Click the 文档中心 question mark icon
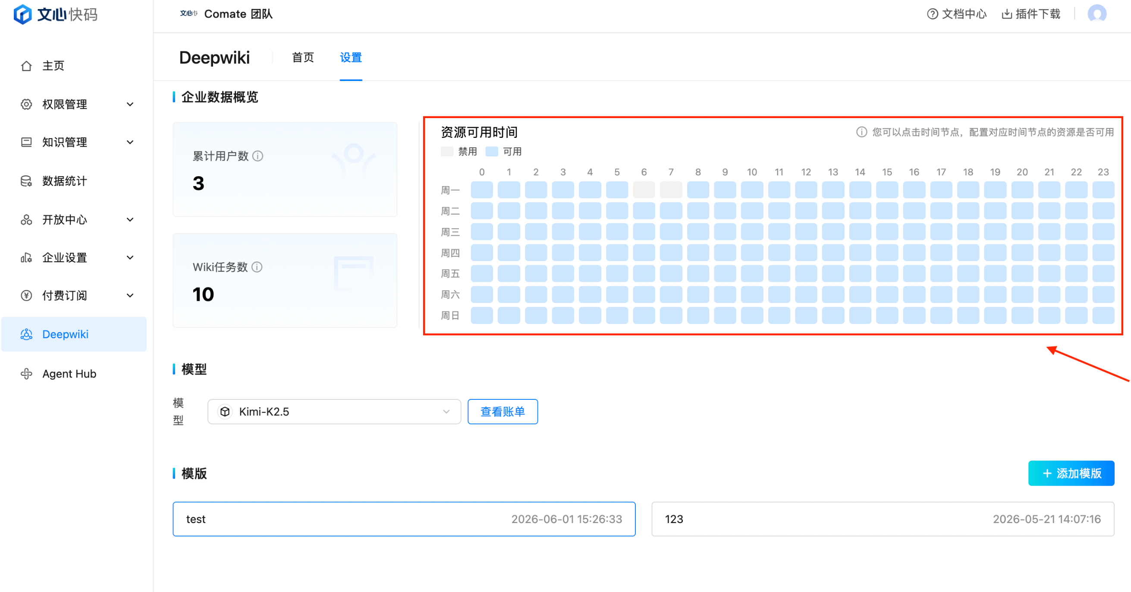This screenshot has height=592, width=1131. (932, 14)
